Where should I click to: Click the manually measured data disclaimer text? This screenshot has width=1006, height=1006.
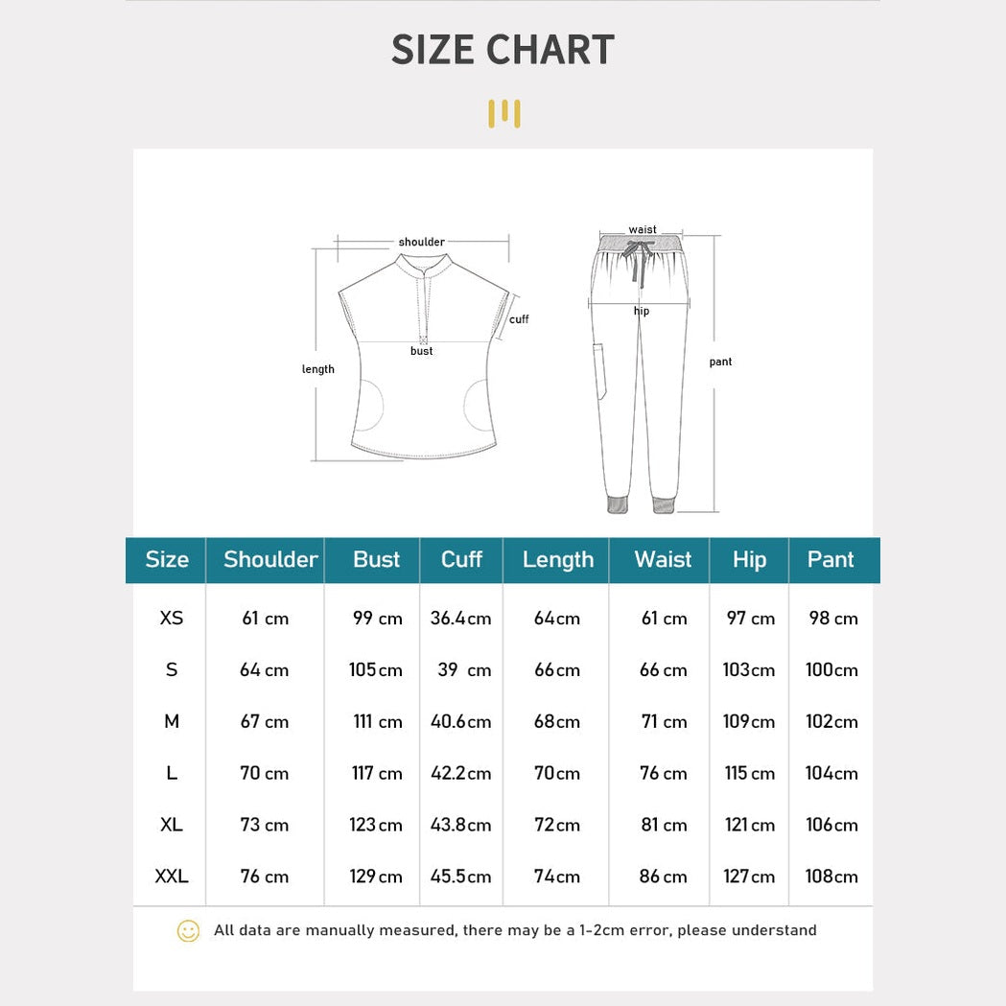pos(515,930)
